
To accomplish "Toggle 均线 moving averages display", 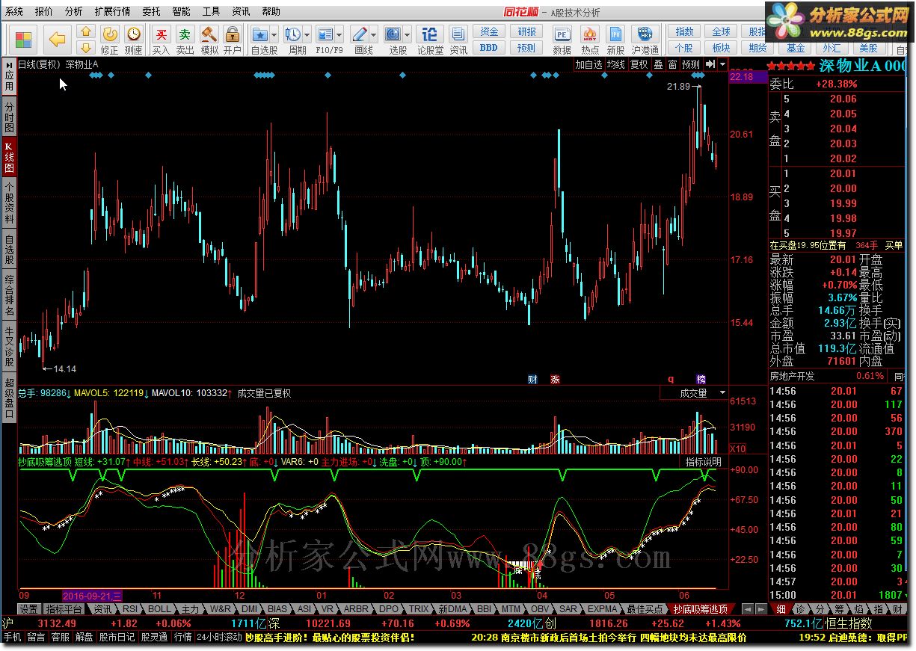I will tap(615, 64).
